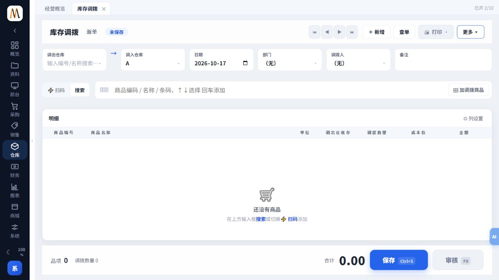Open the 调入仓库 dropdown
Viewport: 499px width, 280px height.
tap(153, 59)
